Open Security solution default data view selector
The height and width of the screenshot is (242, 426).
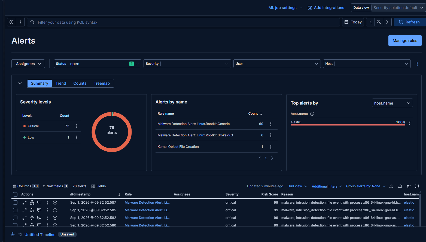pyautogui.click(x=398, y=8)
